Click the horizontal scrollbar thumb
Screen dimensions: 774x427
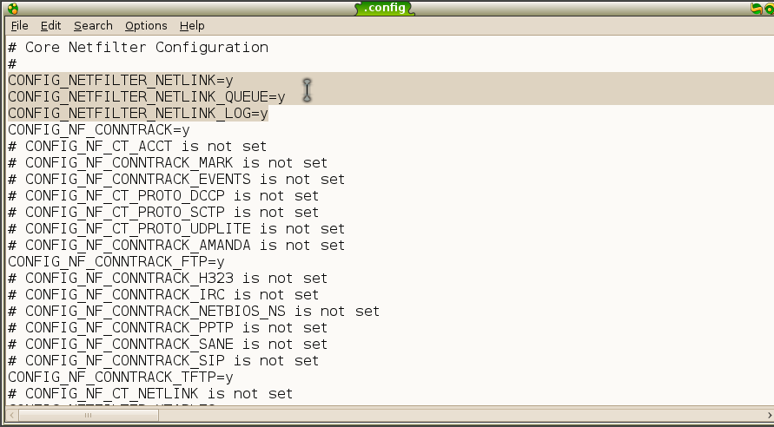[85, 416]
